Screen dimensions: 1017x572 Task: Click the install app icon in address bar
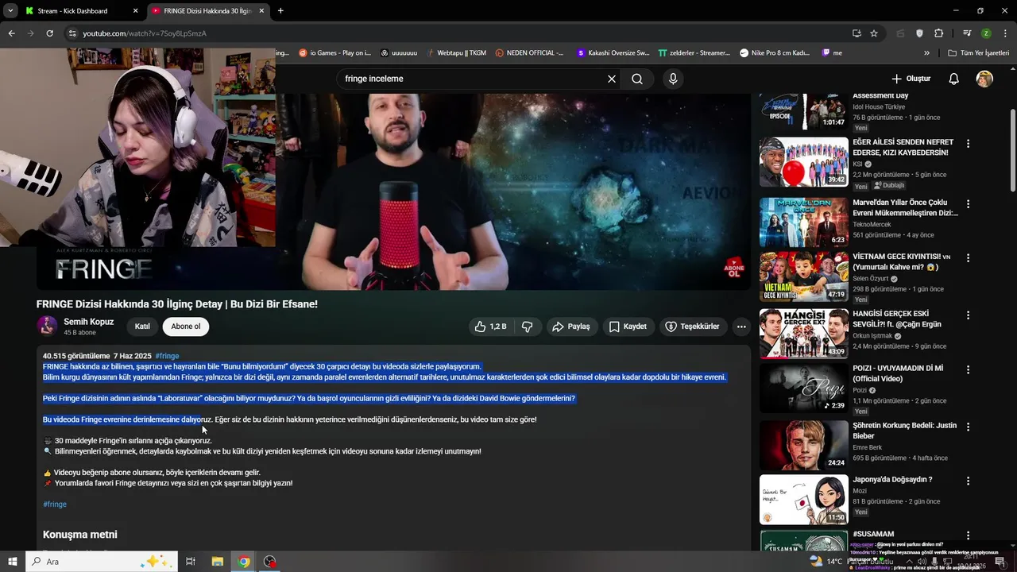point(857,33)
